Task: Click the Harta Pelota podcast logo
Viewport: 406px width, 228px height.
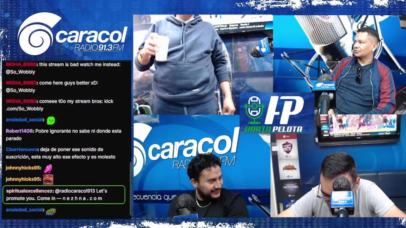Action: click(277, 113)
